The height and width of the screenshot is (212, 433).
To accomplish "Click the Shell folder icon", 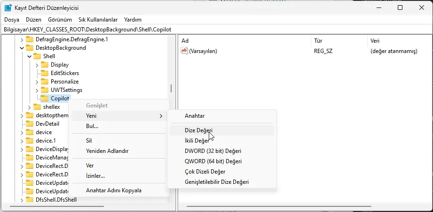I will coord(37,56).
